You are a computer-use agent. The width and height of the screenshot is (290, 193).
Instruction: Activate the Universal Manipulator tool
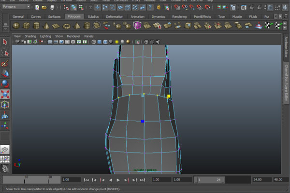click(x=5, y=105)
